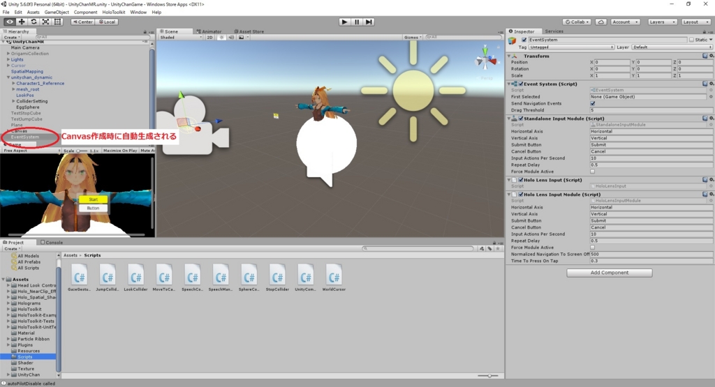Select the Scale tool
The image size is (715, 387).
[x=45, y=22]
